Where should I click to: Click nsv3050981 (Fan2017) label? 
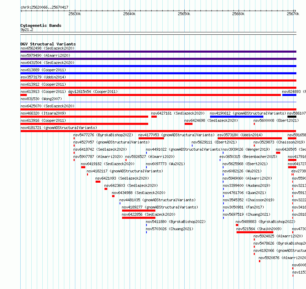[243, 207]
